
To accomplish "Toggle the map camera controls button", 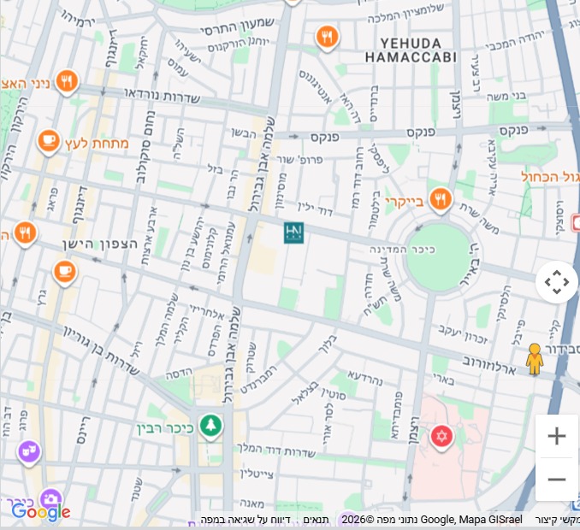I will coord(557,282).
